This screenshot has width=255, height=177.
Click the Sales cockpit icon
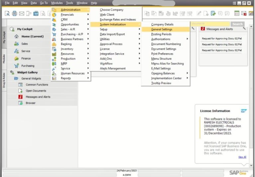click(16, 44)
